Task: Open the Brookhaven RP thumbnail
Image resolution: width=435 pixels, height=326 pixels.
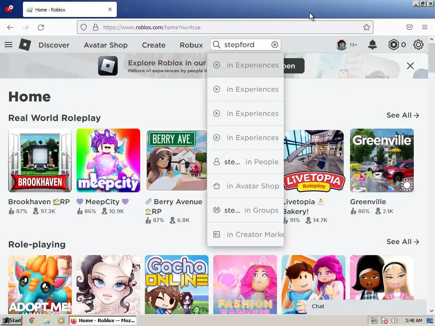Action: [x=40, y=160]
